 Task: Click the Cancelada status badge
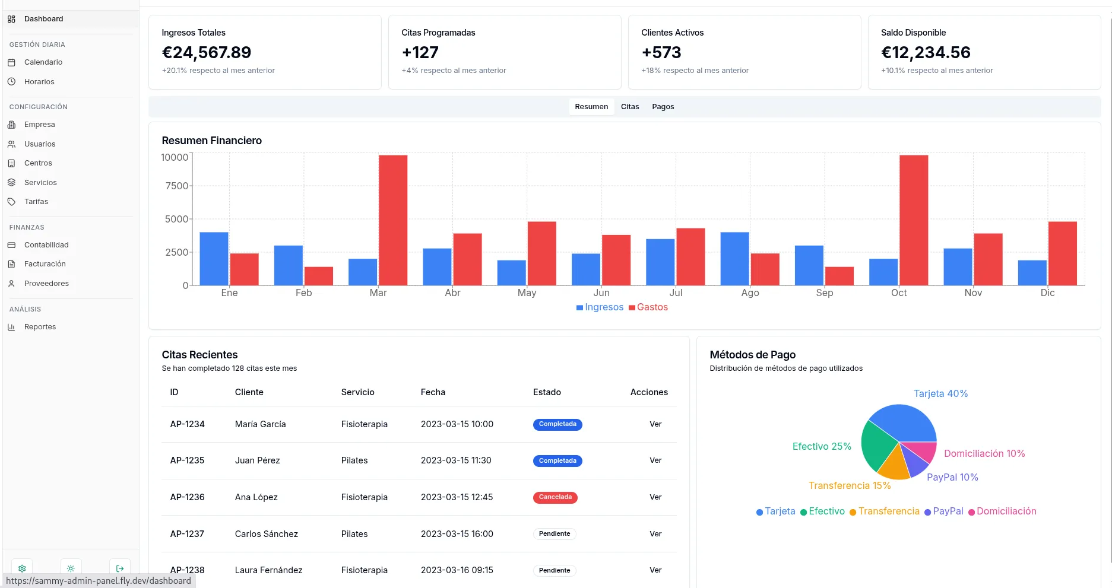coord(555,497)
